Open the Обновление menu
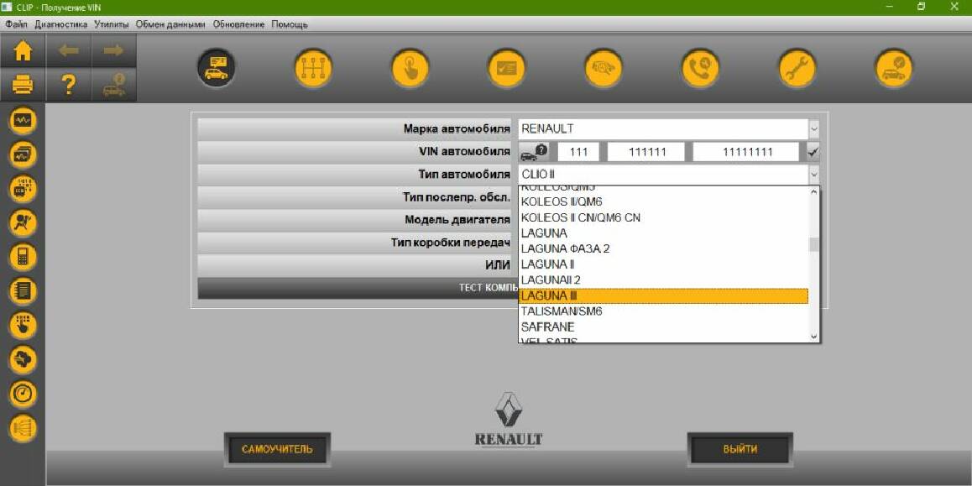 click(x=238, y=25)
